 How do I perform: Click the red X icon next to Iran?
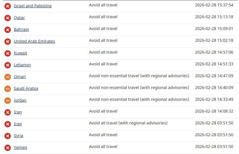(8, 112)
